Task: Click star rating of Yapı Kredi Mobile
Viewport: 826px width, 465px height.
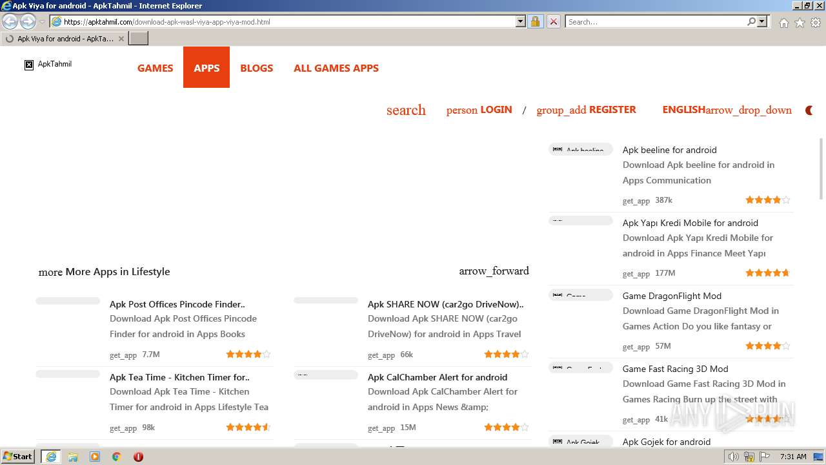Action: pyautogui.click(x=768, y=273)
